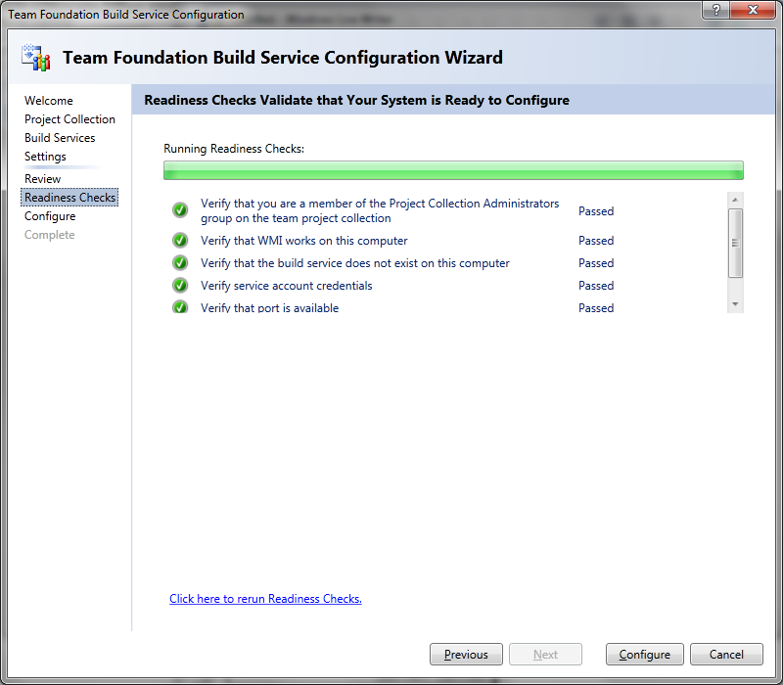Close the Build Service Configuration window
The height and width of the screenshot is (685, 783).
point(753,10)
